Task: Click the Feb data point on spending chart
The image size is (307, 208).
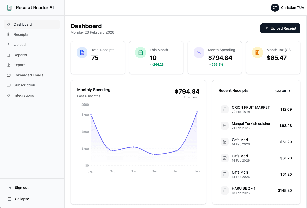Action: 197,112
